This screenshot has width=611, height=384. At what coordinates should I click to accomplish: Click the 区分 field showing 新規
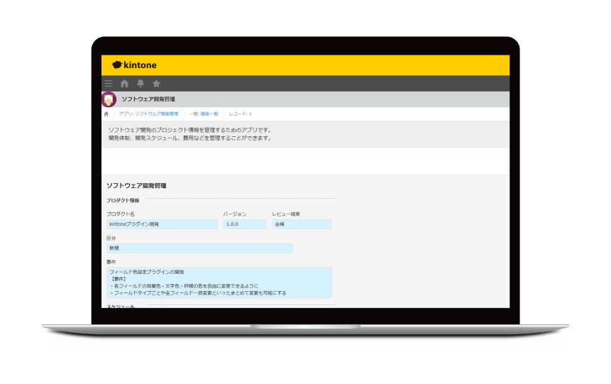pyautogui.click(x=199, y=248)
